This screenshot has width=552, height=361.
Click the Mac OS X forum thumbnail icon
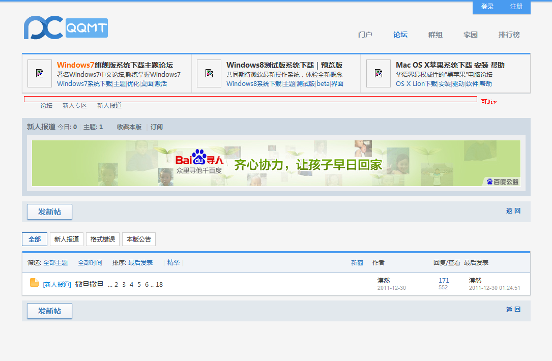[x=379, y=73]
